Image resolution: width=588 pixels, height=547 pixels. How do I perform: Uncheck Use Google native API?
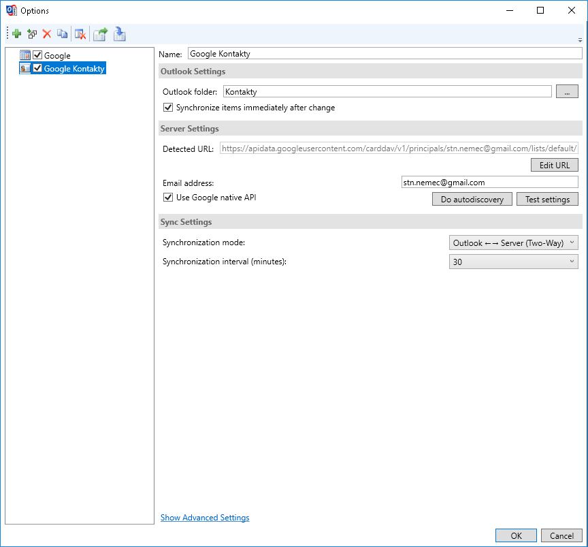point(168,198)
